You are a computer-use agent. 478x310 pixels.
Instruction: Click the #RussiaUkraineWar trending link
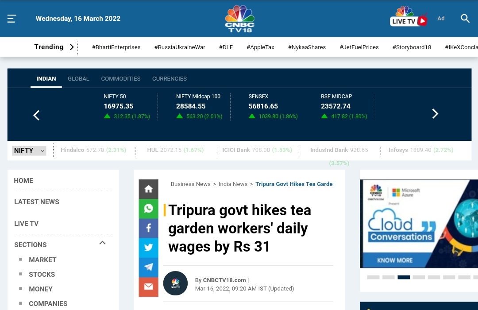coord(180,47)
